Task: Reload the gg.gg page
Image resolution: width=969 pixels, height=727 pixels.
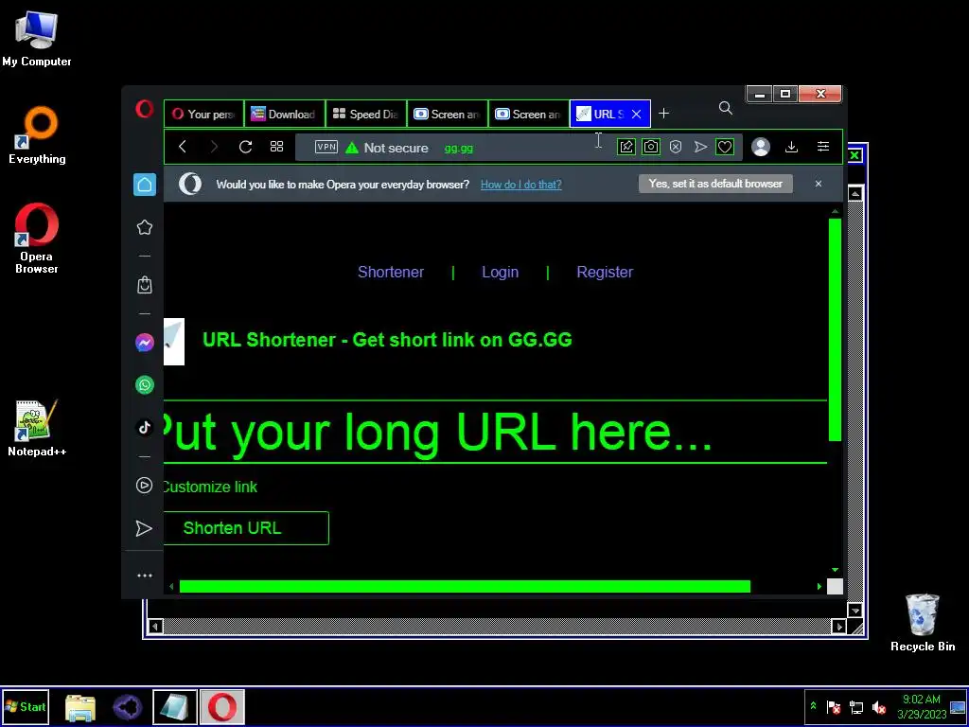Action: (245, 147)
